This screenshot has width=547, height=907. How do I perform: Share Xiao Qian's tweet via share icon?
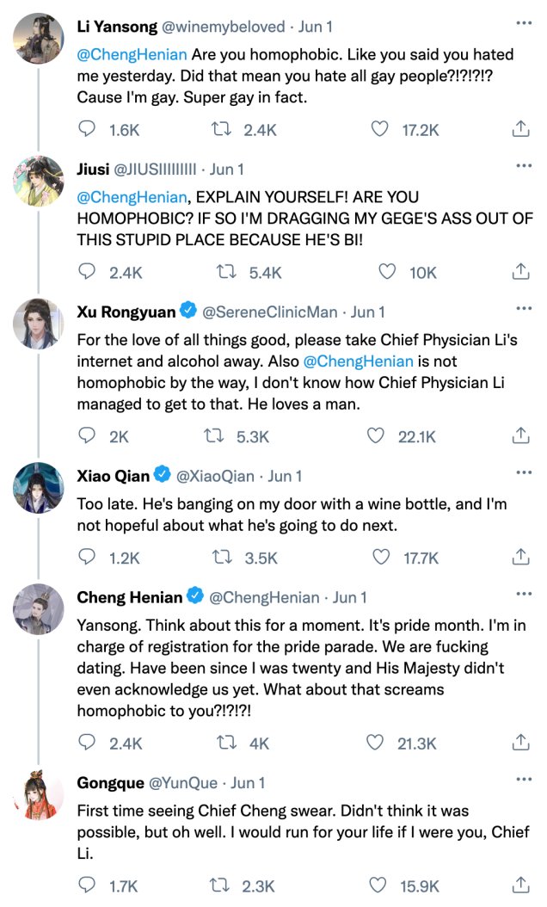[x=520, y=557]
